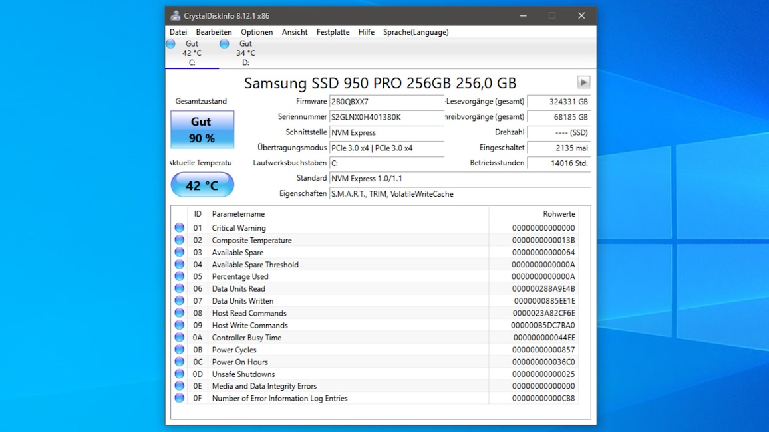
Task: Click status orb for Controller Busy Time
Action: pyautogui.click(x=180, y=338)
